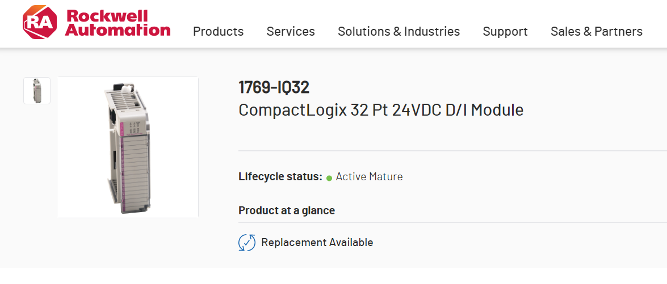Click the Replacement Available link text
This screenshot has height=284, width=667.
317,243
